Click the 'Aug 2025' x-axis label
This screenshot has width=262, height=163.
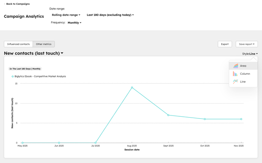132,146
